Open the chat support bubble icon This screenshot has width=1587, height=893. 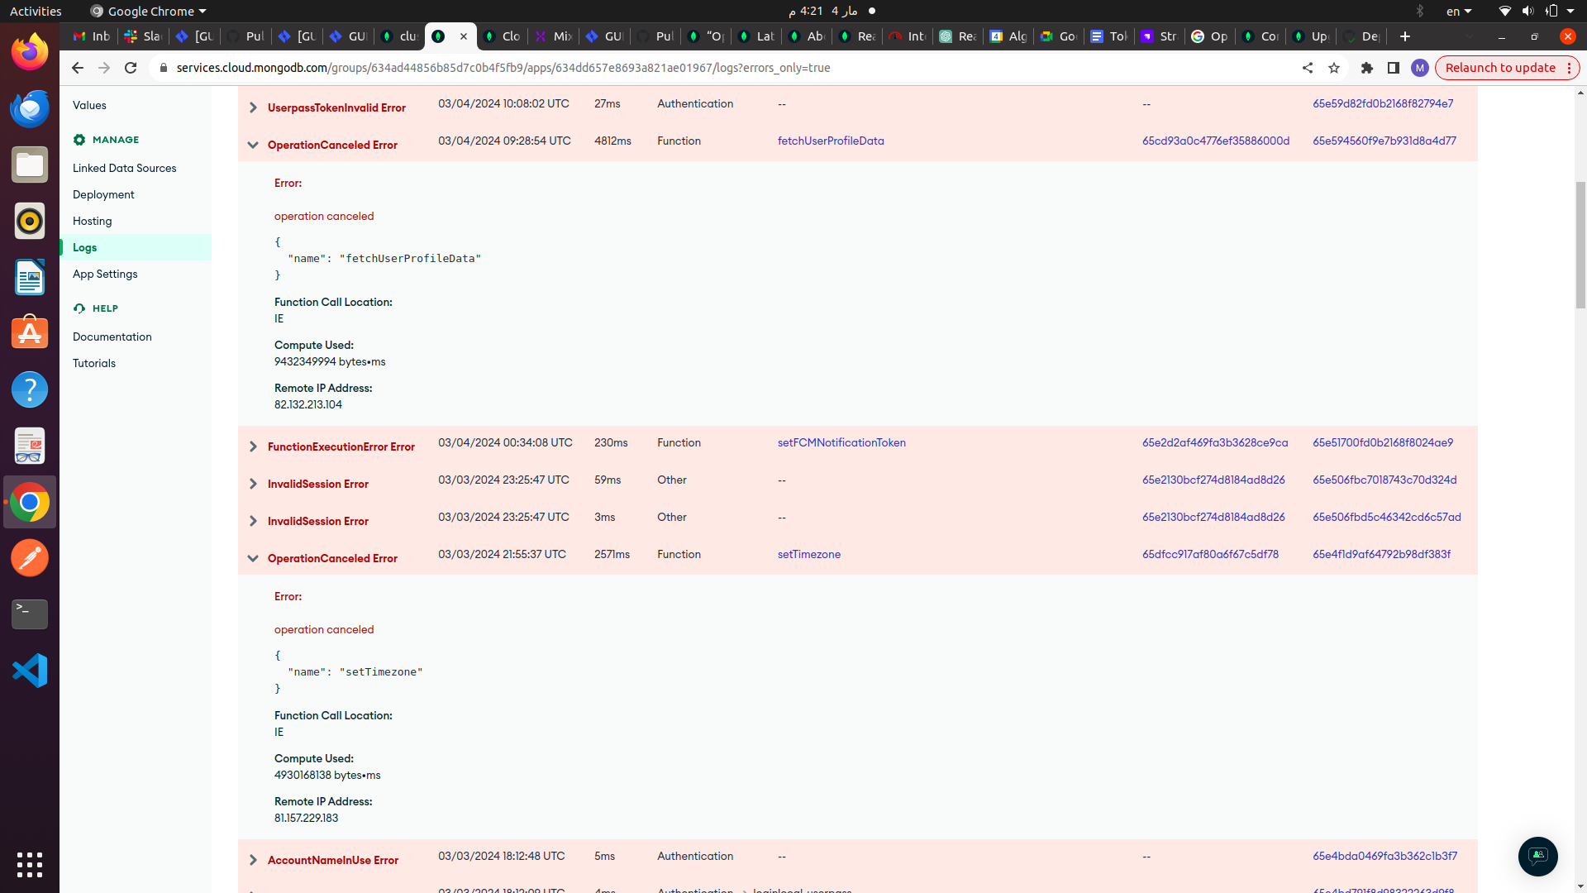(x=1537, y=856)
